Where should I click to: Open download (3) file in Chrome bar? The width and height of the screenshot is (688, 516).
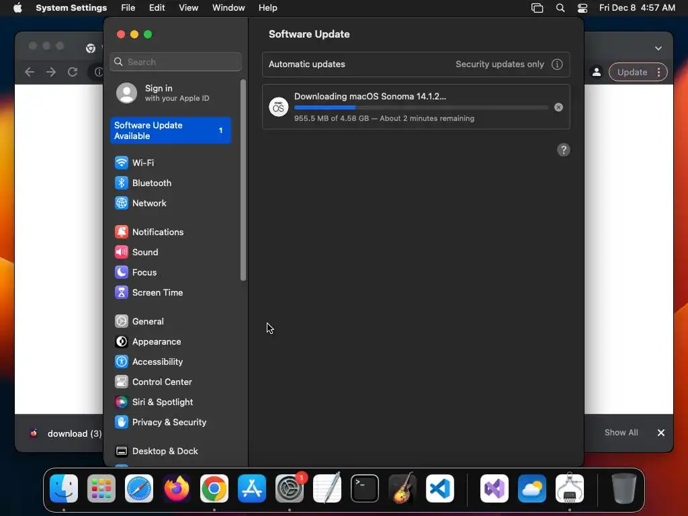65,433
